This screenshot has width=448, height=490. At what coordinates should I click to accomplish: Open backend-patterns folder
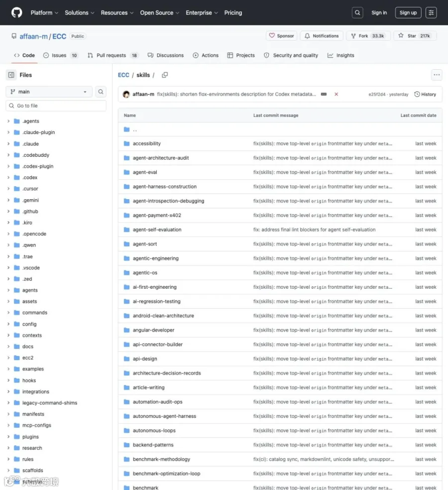point(153,445)
